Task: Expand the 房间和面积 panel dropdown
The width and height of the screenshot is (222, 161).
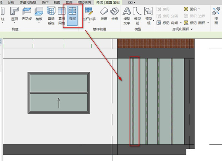Action: pos(192,29)
